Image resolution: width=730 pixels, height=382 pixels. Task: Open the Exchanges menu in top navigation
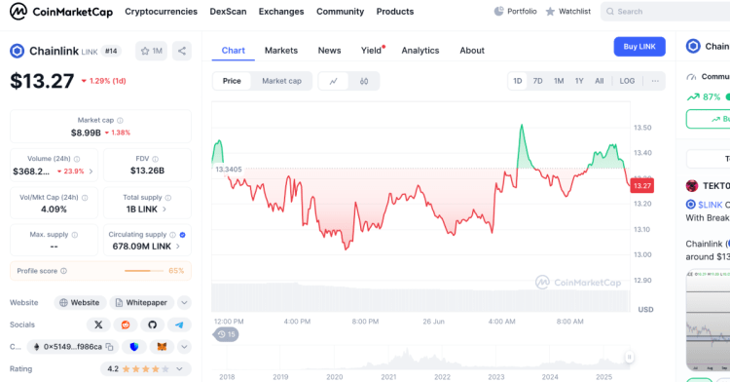281,12
